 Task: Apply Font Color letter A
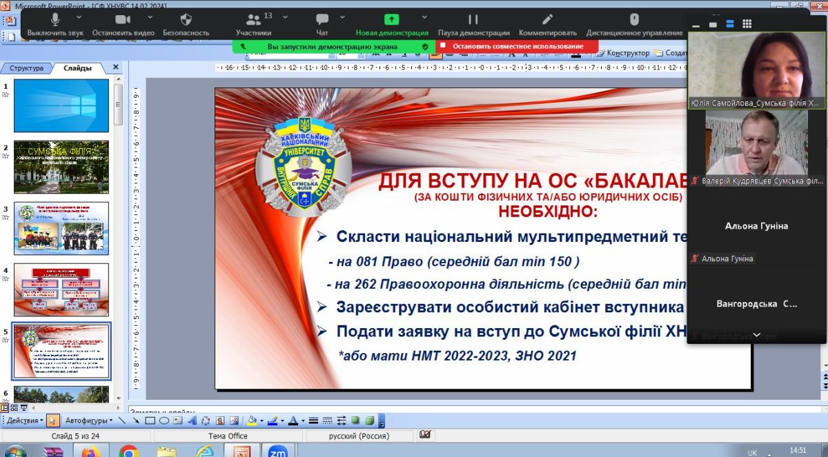pos(293,420)
